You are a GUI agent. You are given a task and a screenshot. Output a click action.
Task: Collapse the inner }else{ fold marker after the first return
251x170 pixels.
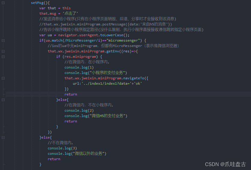coord(3,100)
